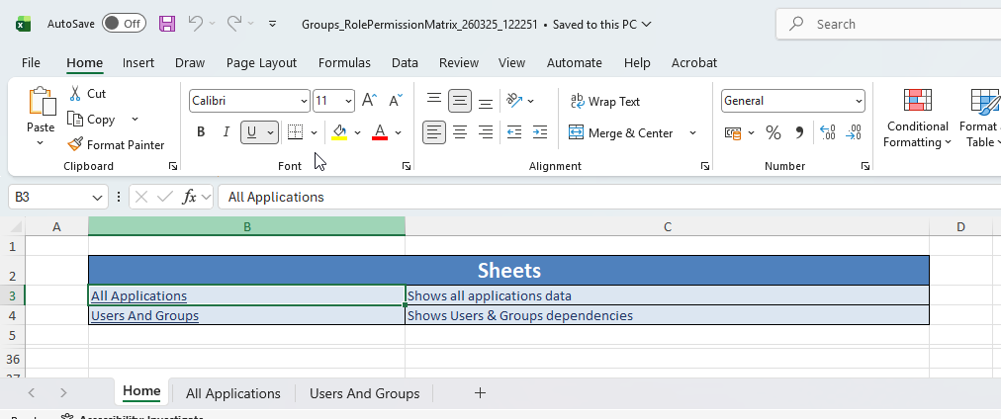Add a new sheet with plus icon
Image resolution: width=1001 pixels, height=419 pixels.
point(480,393)
